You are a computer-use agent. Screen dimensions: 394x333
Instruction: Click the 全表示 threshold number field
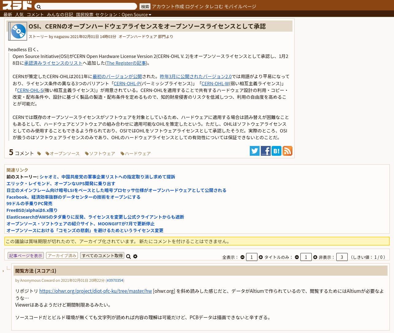tap(252, 257)
